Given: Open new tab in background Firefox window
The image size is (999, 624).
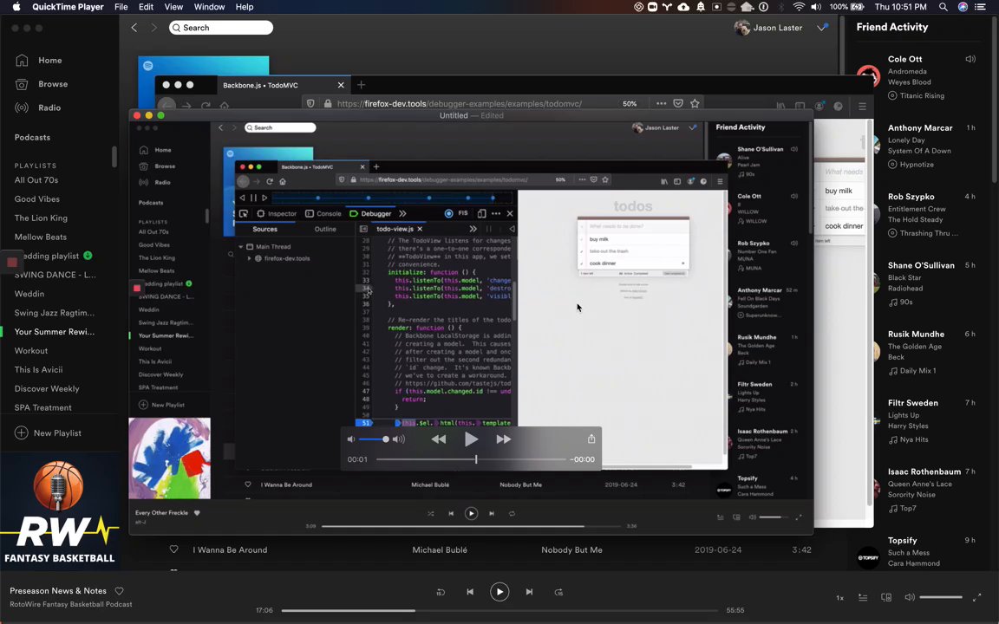Looking at the screenshot, I should pos(362,85).
